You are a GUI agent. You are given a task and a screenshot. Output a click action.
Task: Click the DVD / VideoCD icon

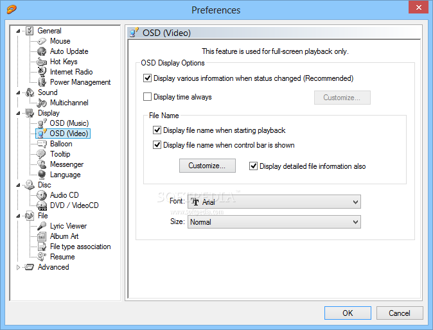[42, 205]
